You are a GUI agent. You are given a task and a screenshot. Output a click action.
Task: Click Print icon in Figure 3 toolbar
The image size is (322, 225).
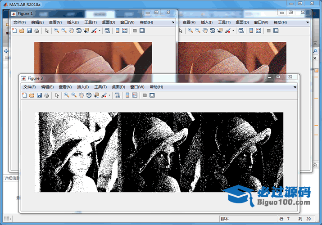tap(47, 95)
